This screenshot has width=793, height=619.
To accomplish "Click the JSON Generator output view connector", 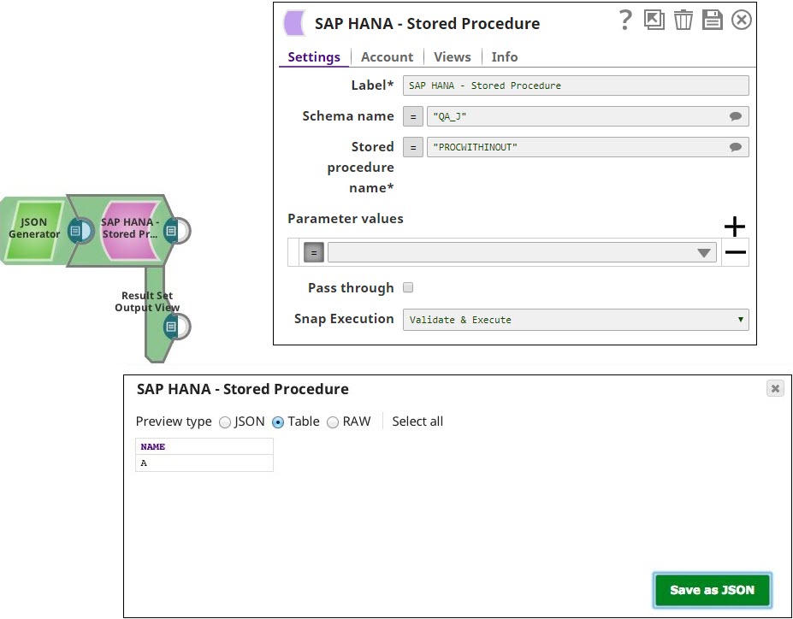I will pos(81,231).
